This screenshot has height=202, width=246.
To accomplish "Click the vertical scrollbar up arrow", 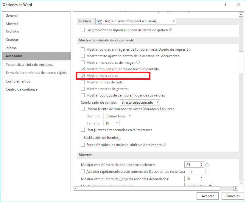I will coord(241,14).
